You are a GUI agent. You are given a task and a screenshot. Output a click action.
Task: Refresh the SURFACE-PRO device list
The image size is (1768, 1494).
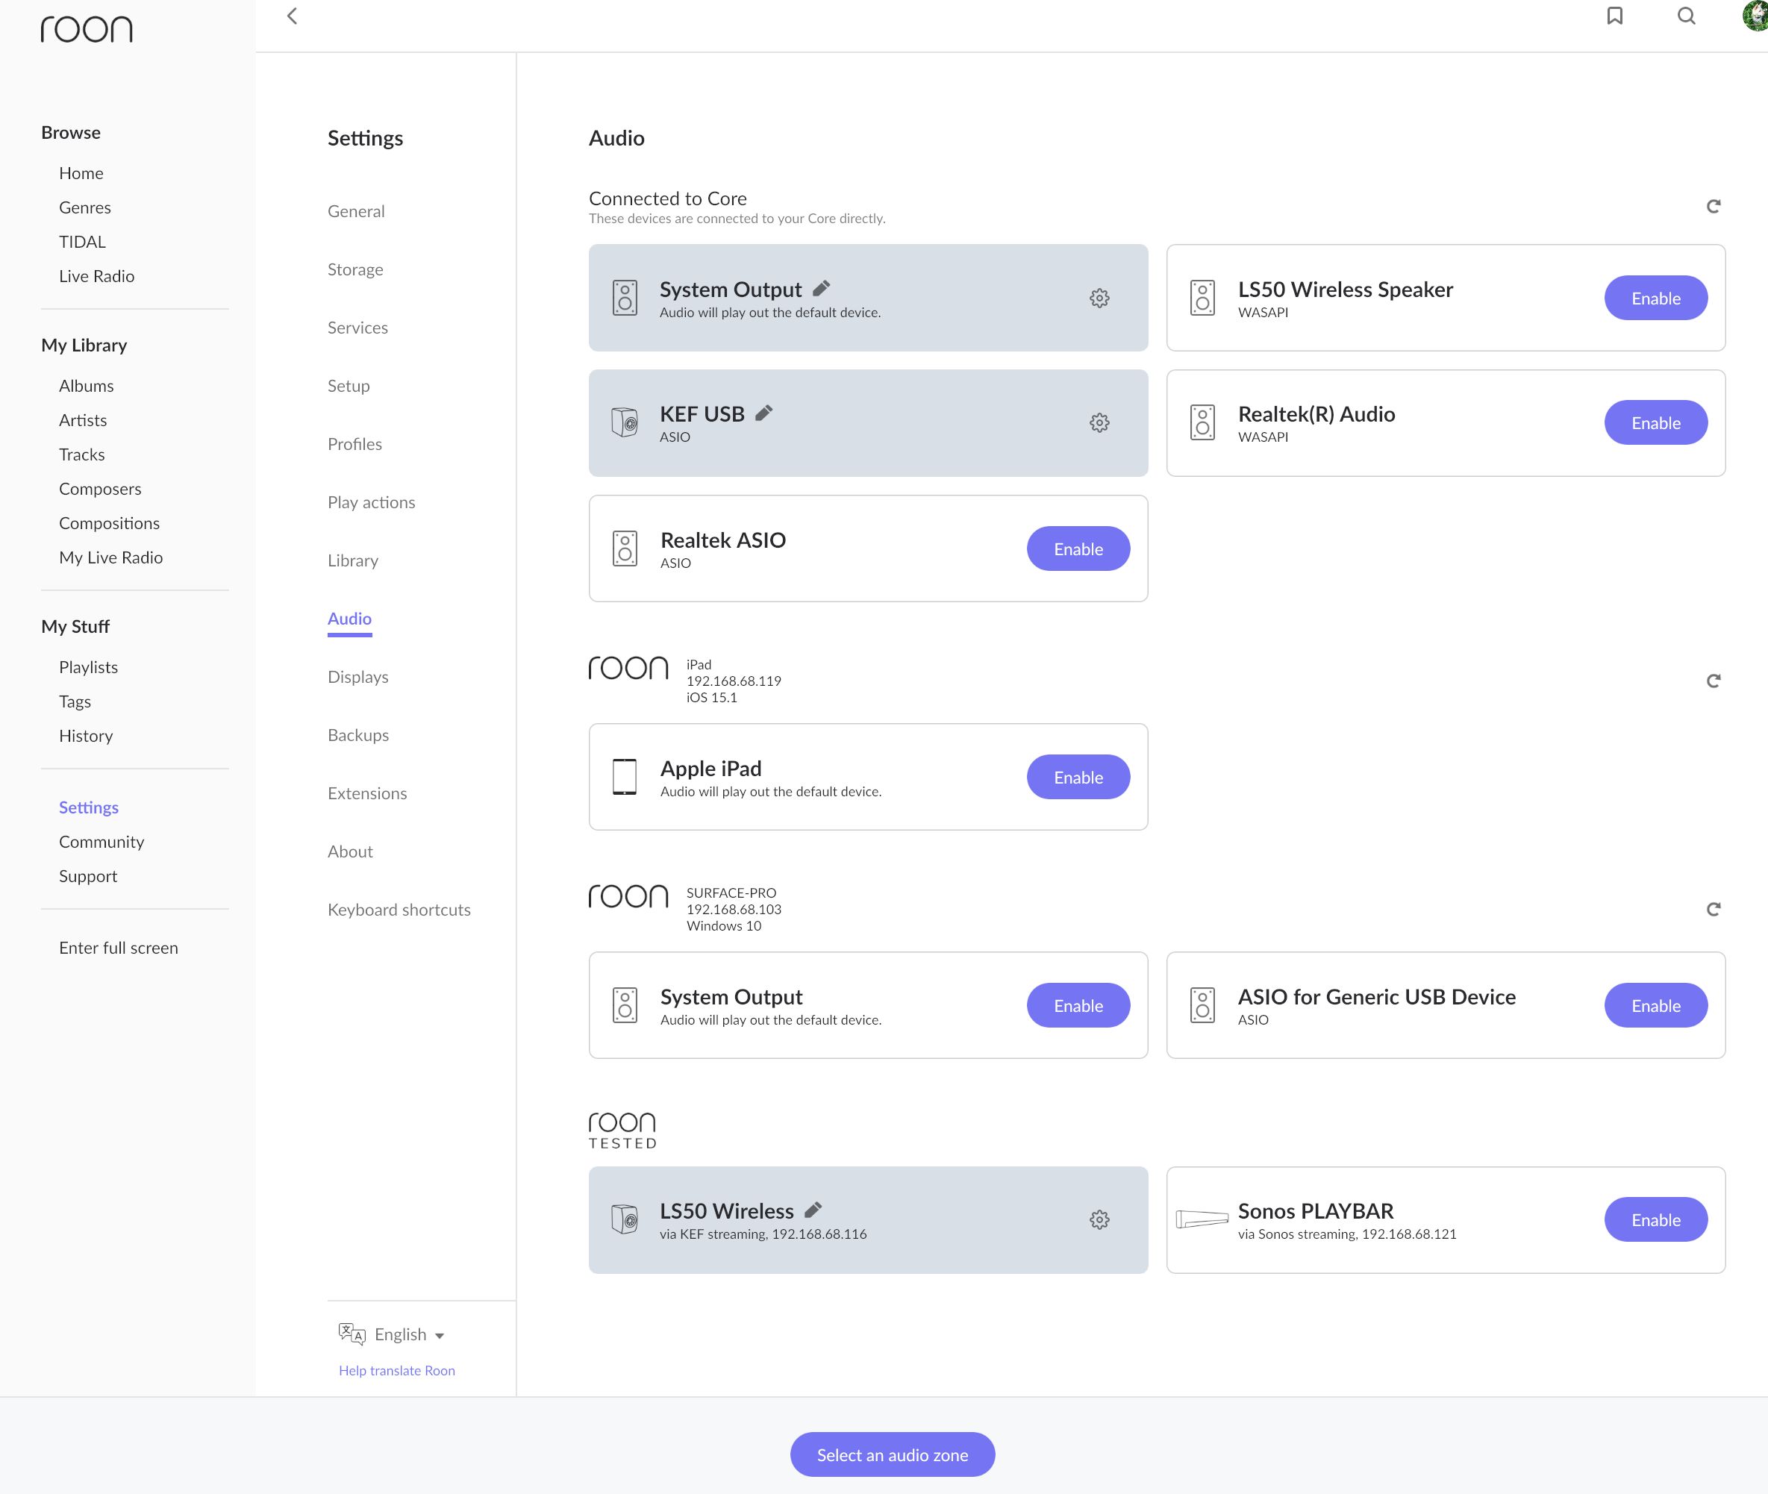[x=1713, y=910]
